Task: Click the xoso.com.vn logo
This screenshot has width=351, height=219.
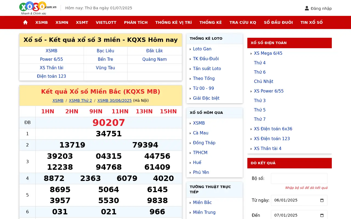Action: tap(38, 8)
